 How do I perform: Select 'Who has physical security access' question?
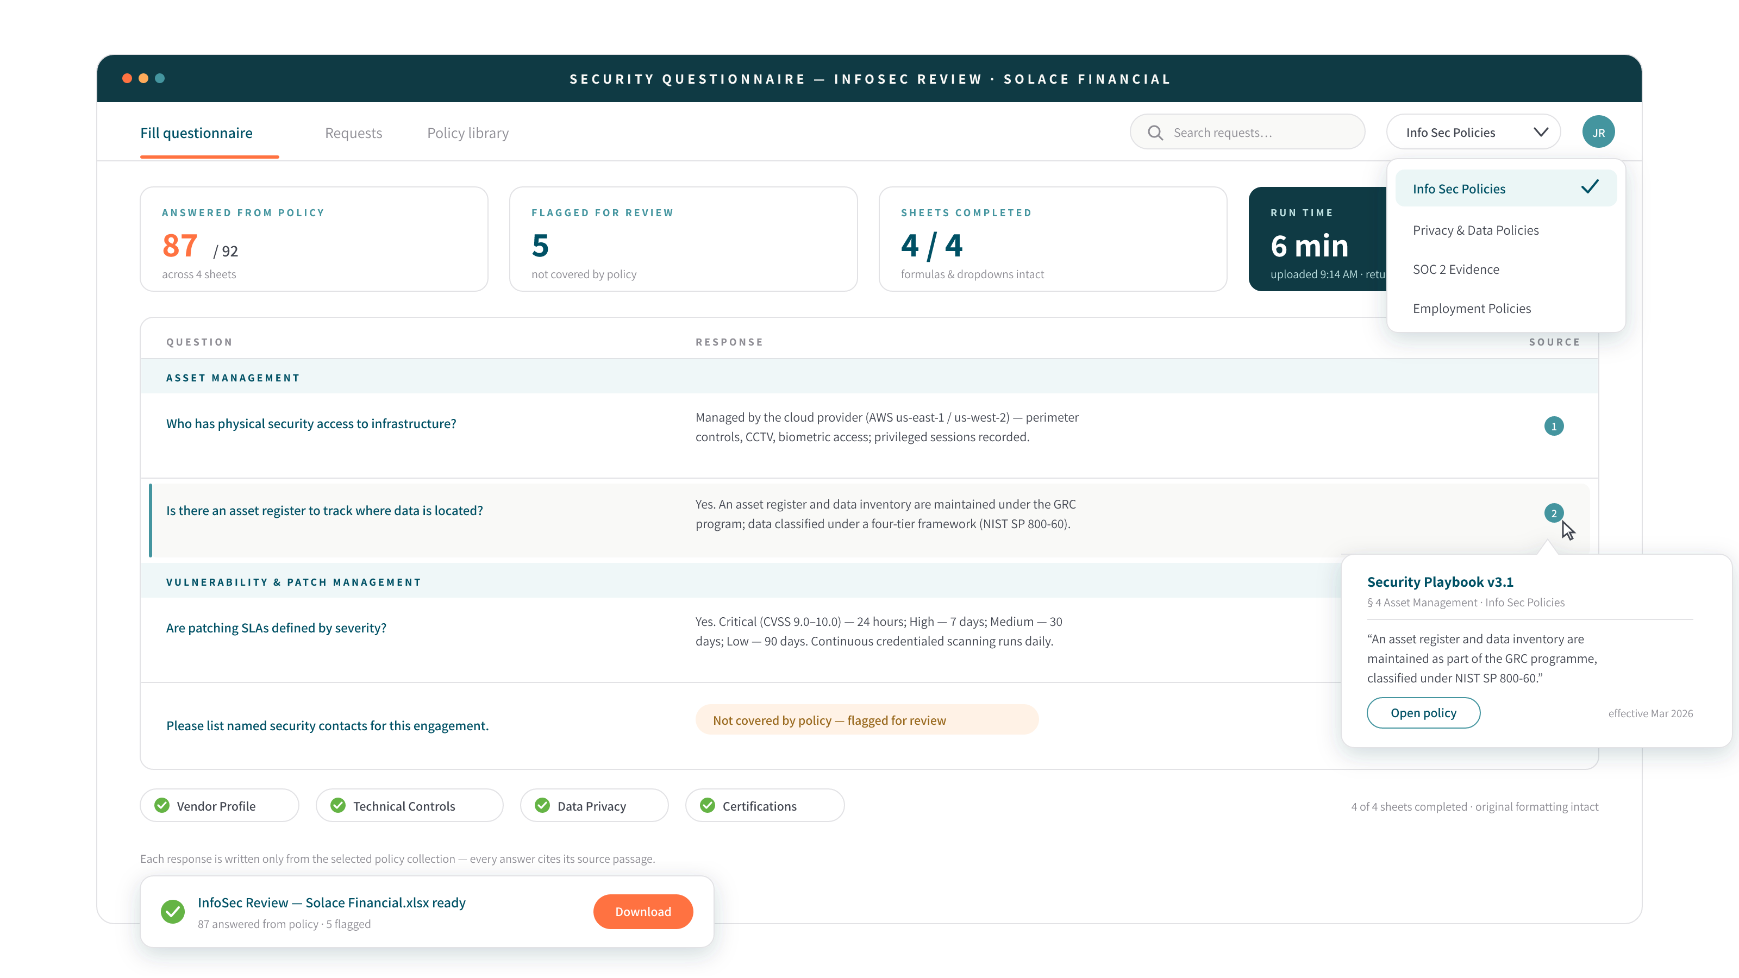(310, 423)
